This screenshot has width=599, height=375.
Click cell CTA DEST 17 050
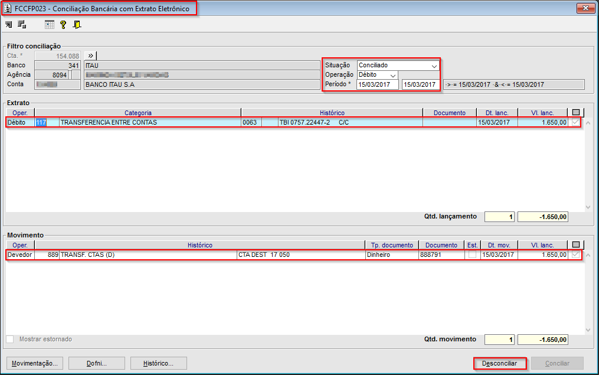coord(300,255)
